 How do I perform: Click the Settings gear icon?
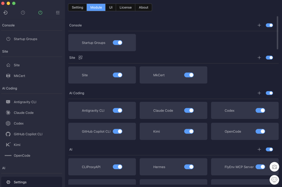point(8,182)
